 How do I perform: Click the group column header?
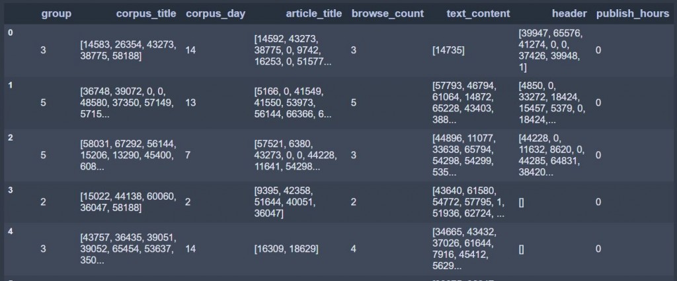[x=56, y=14]
